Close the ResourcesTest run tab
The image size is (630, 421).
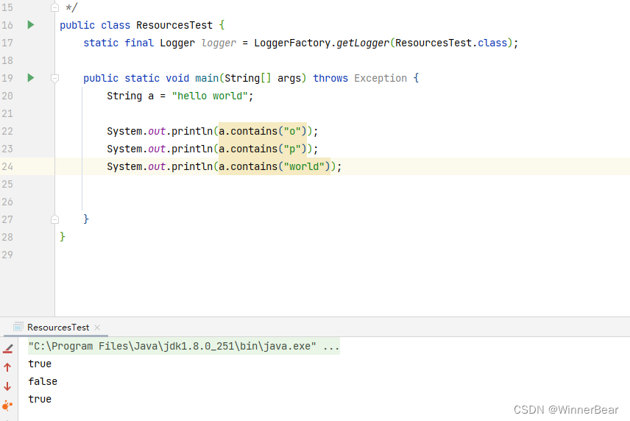point(97,328)
